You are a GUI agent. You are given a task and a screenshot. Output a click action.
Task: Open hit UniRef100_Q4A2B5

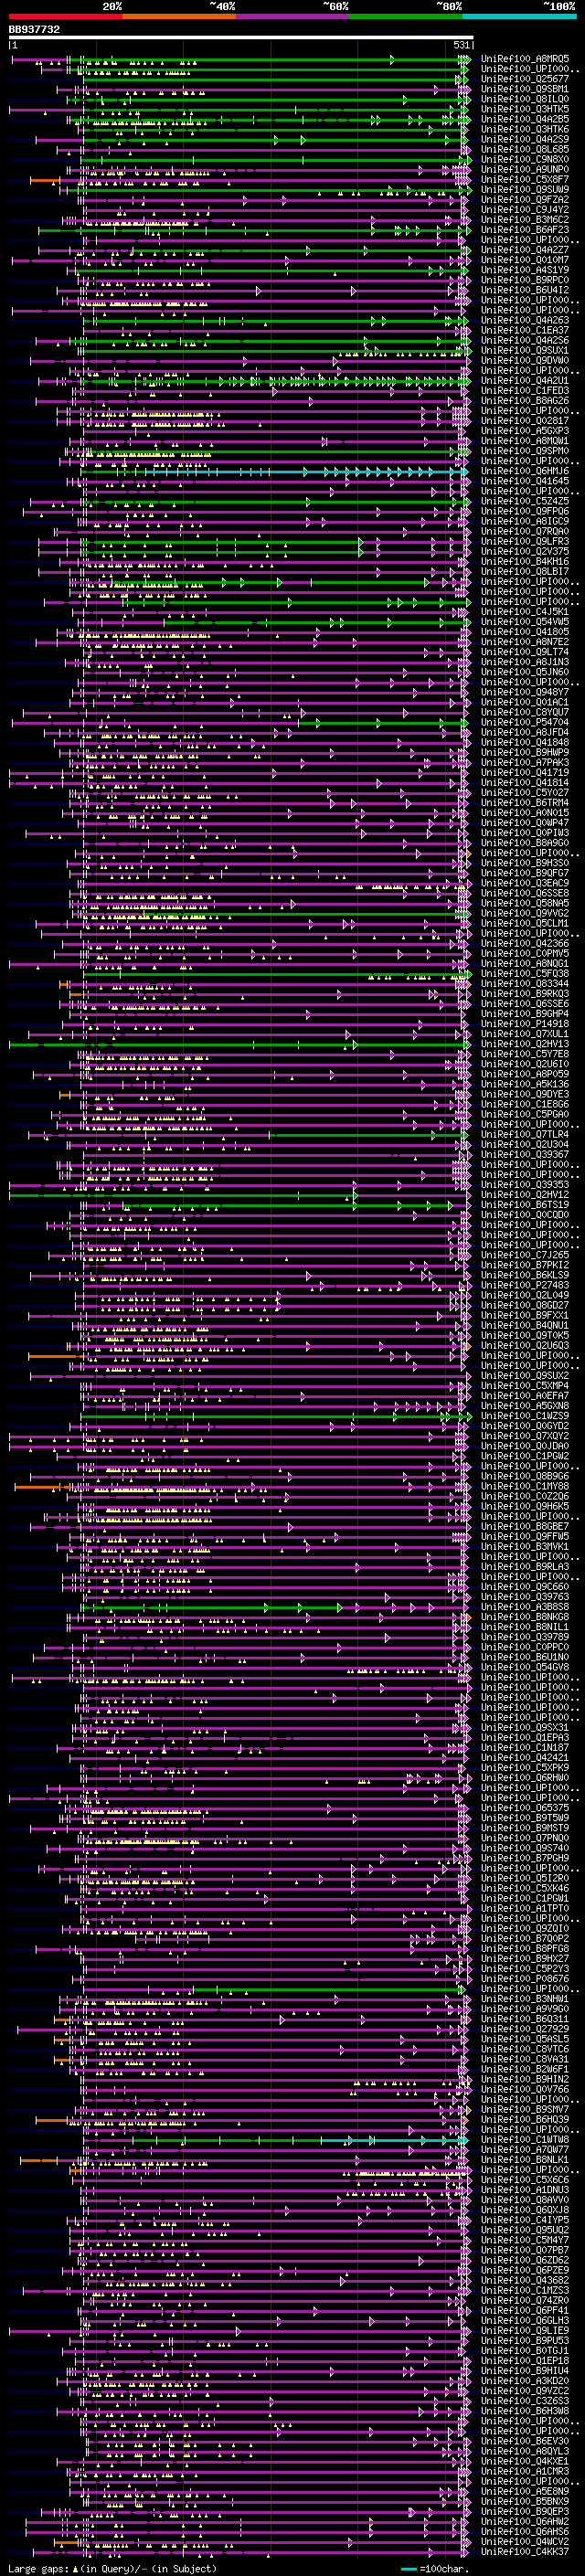(x=525, y=119)
